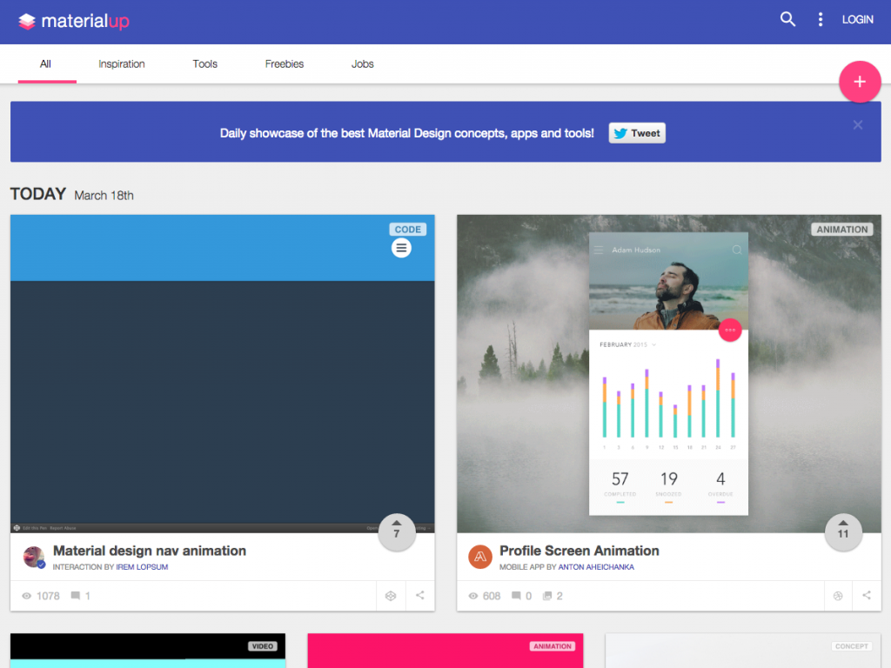Image resolution: width=891 pixels, height=668 pixels.
Task: Expand the hamburger menu on blue card preview
Action: tap(401, 248)
